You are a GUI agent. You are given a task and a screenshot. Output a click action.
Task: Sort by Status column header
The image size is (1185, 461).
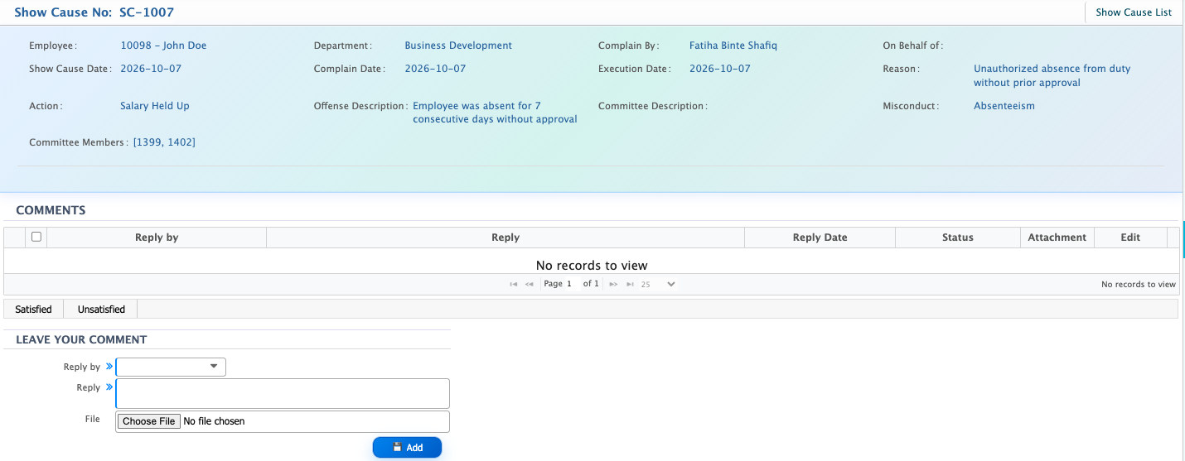[958, 238]
